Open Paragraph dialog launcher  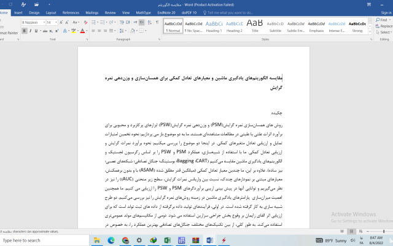pyautogui.click(x=159, y=39)
